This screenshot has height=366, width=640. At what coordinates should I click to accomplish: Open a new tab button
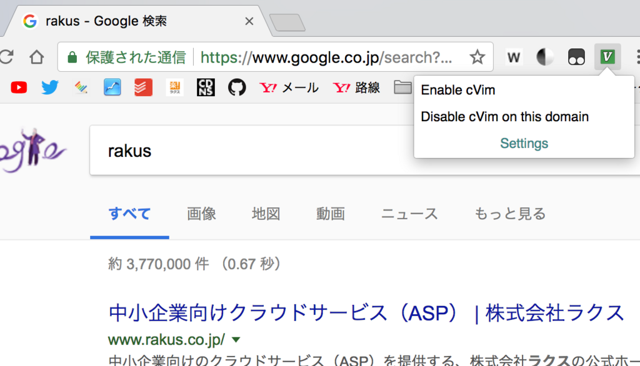(287, 22)
